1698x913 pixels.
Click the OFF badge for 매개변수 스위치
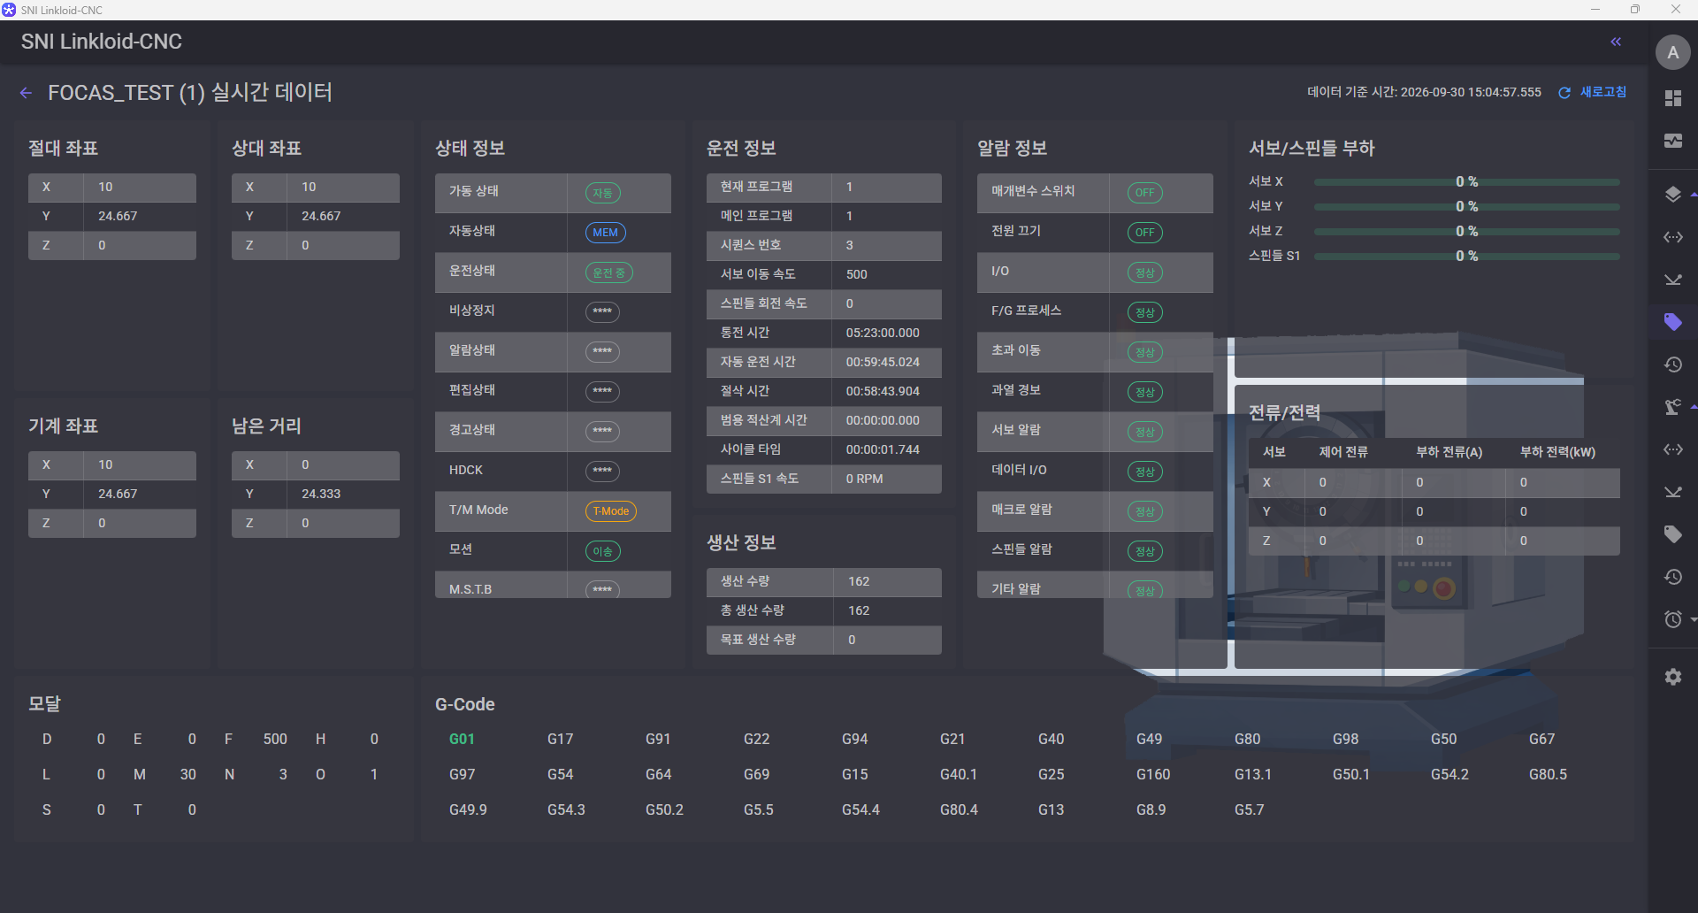1144,193
